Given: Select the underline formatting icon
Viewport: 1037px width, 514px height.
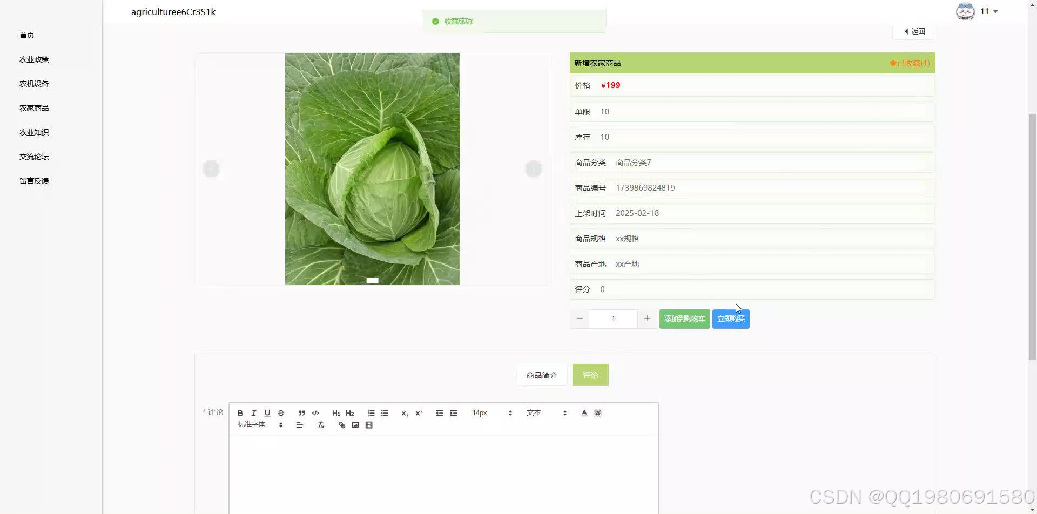Looking at the screenshot, I should 267,412.
